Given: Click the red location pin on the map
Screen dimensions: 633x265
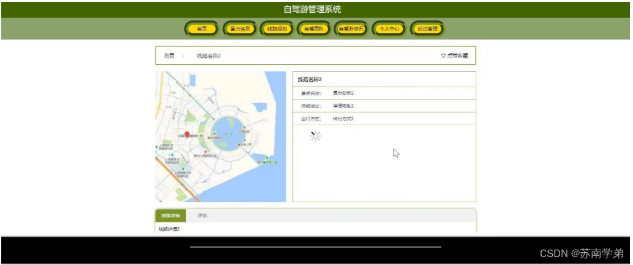Looking at the screenshot, I should [x=187, y=135].
